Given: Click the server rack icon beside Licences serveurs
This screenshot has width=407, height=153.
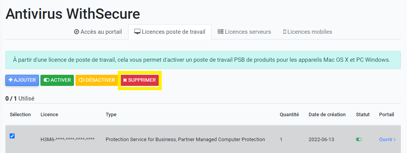Looking at the screenshot, I should coord(220,32).
